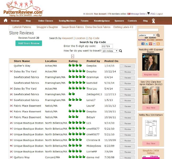Click Buy Now under Petite Plus pattern
The height and width of the screenshot is (159, 172).
coord(151,143)
